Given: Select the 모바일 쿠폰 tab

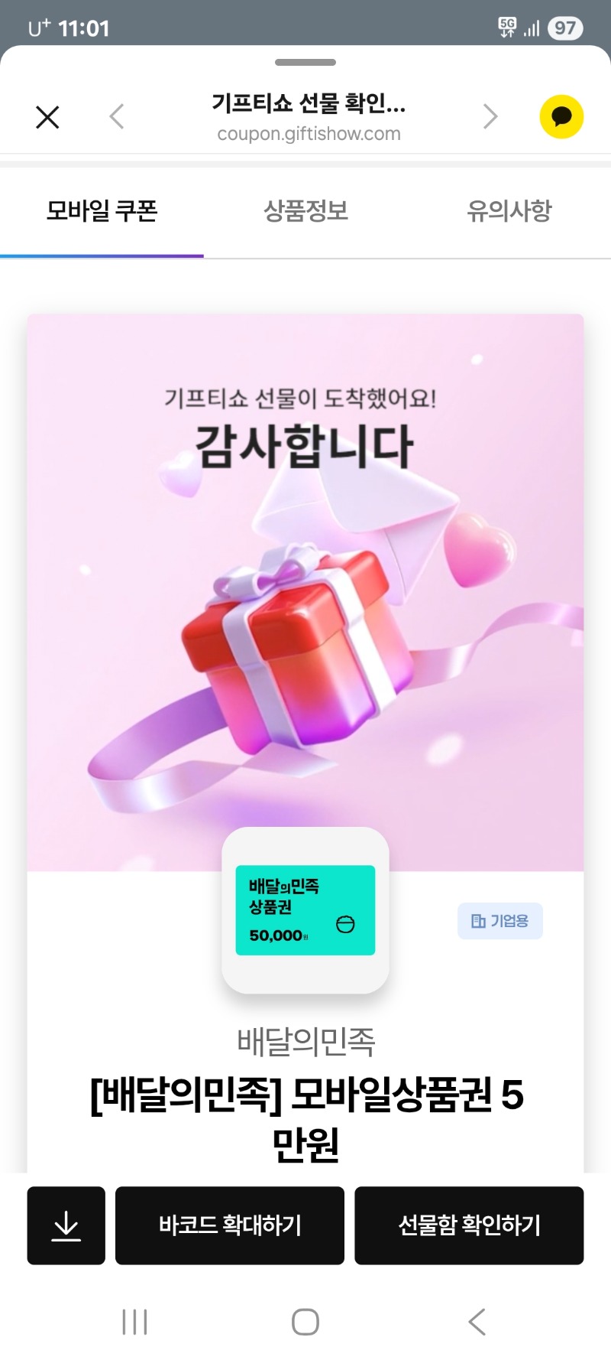Looking at the screenshot, I should click(x=102, y=211).
